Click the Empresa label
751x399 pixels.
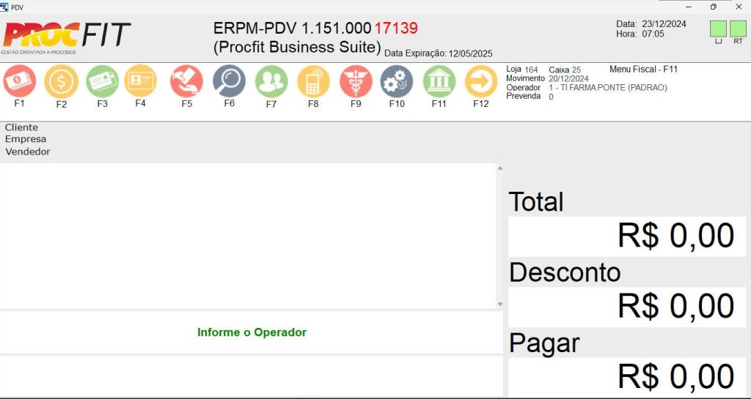(26, 139)
